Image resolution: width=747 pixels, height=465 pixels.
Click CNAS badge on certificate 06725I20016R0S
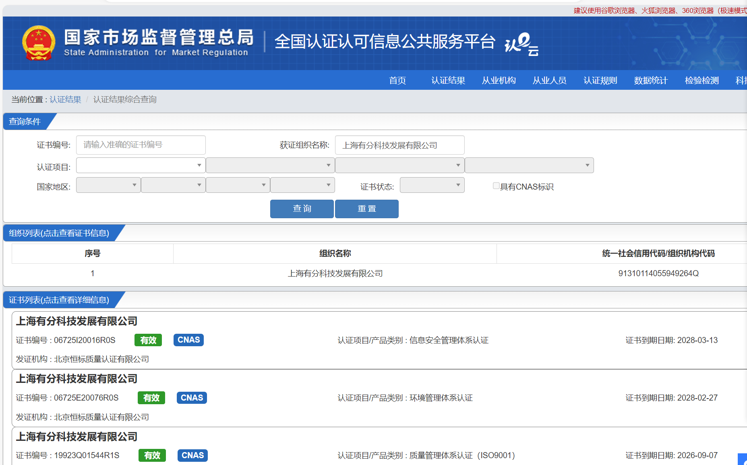(188, 340)
